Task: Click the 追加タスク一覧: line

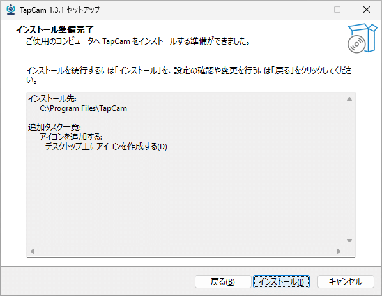Action: point(54,127)
